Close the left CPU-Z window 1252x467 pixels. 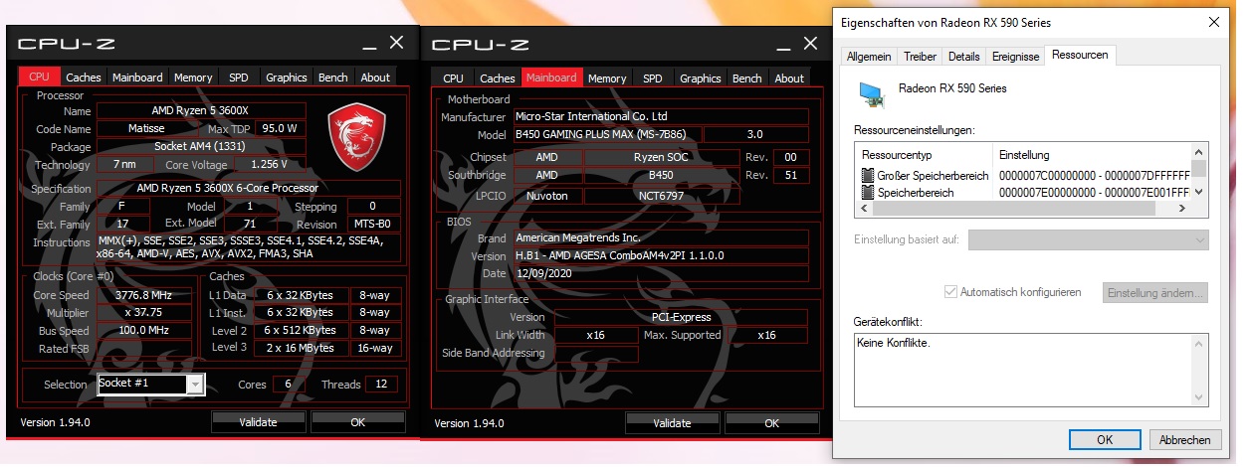396,43
